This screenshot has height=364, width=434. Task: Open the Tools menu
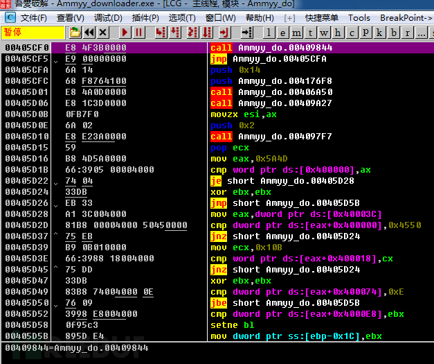click(x=359, y=17)
